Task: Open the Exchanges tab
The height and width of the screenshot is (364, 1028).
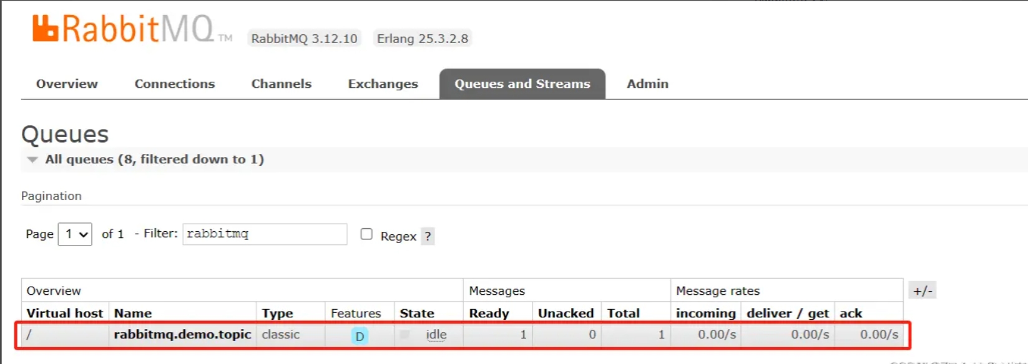Action: tap(383, 84)
